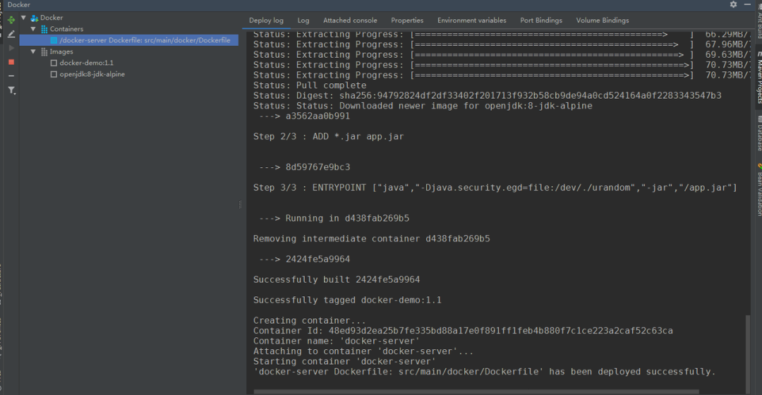Click '---> Running in d438fab269b5' line
Viewport: 762px width, 395px height.
pos(334,218)
